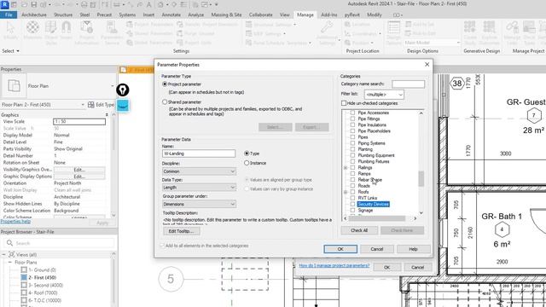Viewport: 546px width, 307px height.
Task: Select the Shared parameter radio button
Action: point(165,102)
